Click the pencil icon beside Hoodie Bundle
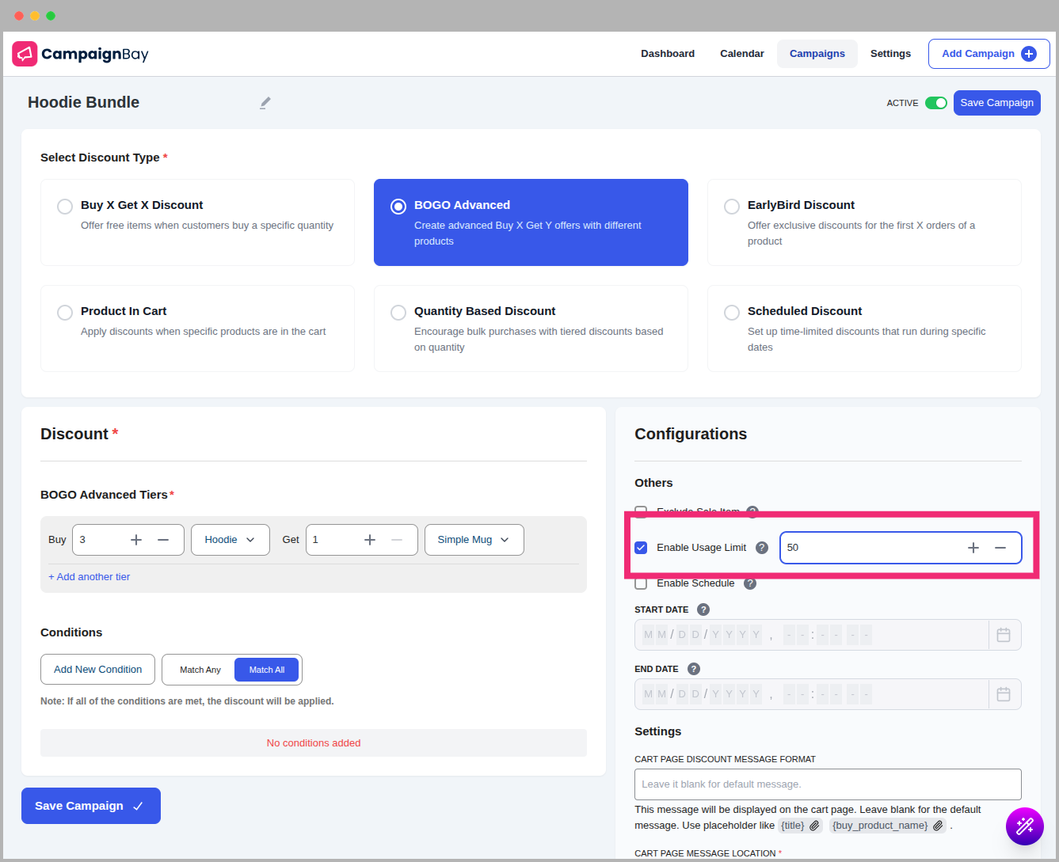The height and width of the screenshot is (862, 1059). pos(265,103)
